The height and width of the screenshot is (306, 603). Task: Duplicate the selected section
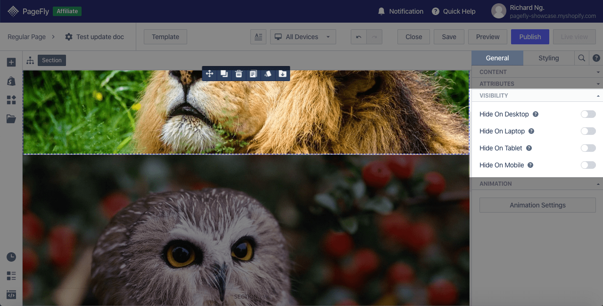point(224,74)
